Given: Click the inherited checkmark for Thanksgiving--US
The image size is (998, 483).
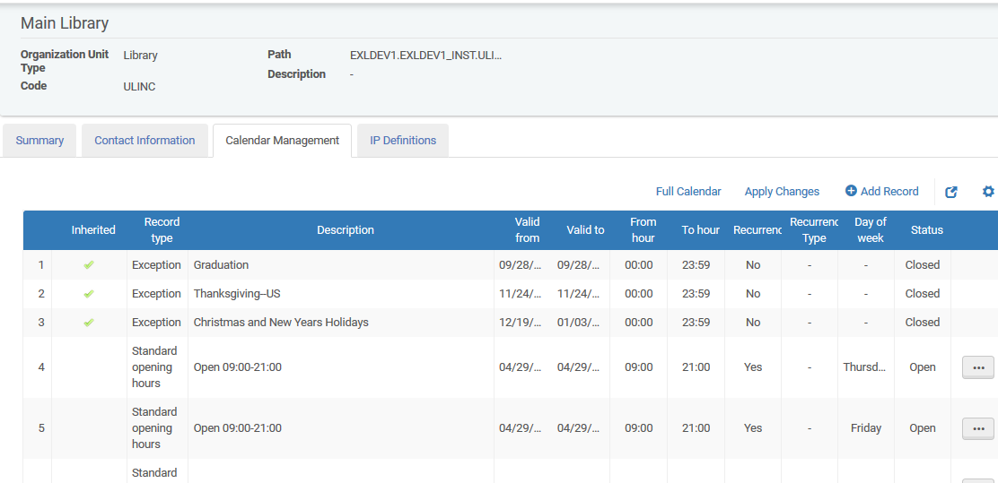Looking at the screenshot, I should pos(89,294).
